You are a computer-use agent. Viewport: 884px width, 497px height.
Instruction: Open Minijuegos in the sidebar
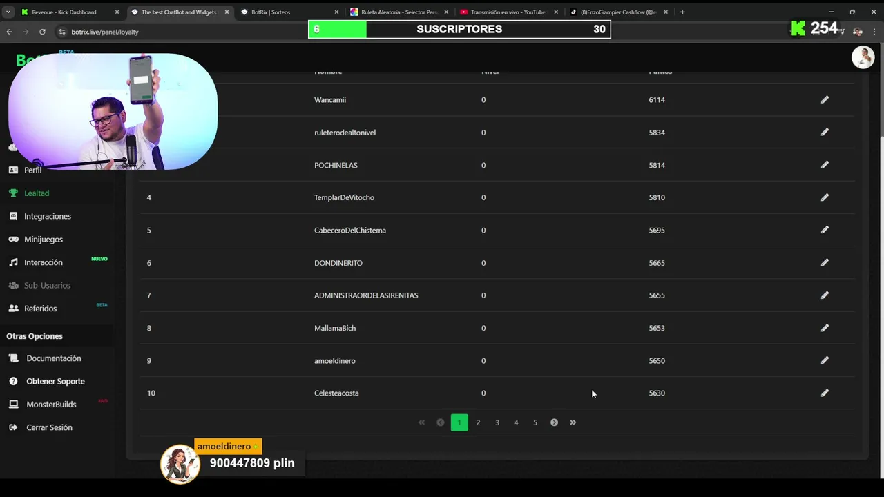tap(43, 239)
